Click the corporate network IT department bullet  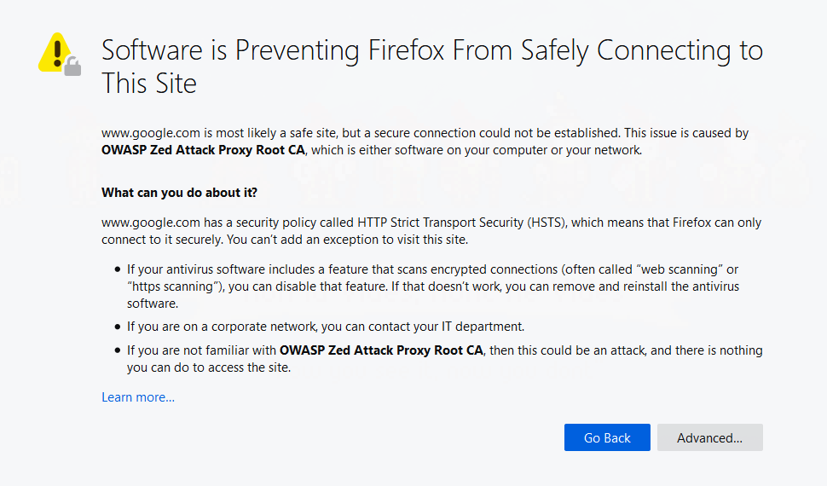click(x=326, y=327)
